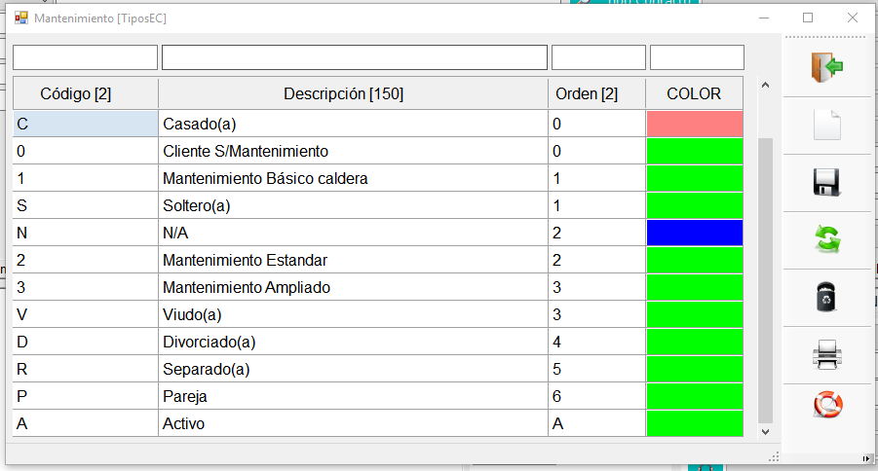
Task: Sort by the Orden [2] column header
Action: 597,94
